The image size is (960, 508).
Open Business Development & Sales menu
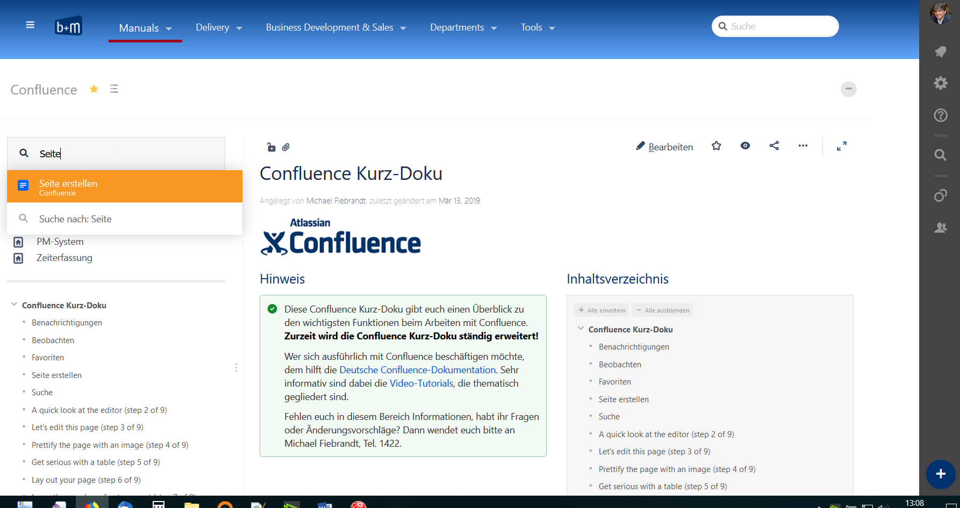[336, 27]
